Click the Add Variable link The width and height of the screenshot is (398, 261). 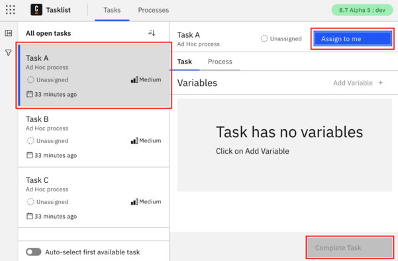coord(353,83)
